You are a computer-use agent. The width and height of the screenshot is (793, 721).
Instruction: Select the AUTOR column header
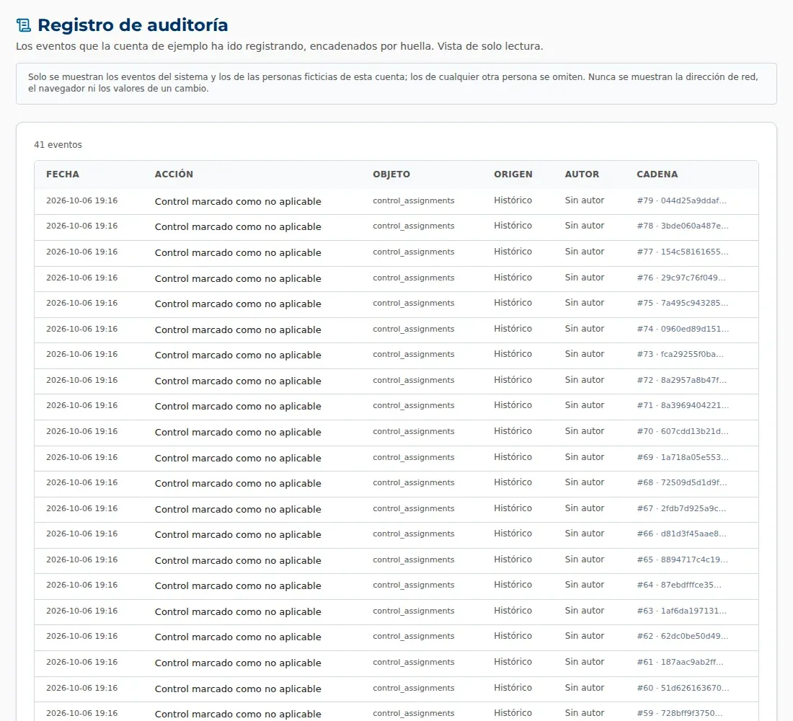tap(582, 174)
